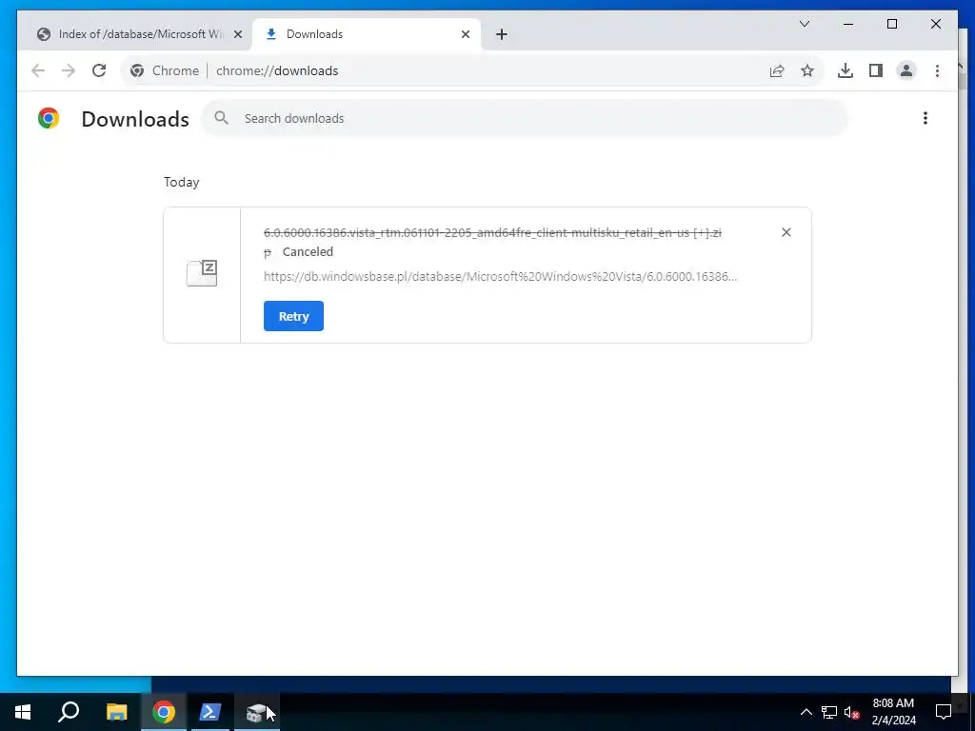Click the Chrome logo beside Downloads heading
The width and height of the screenshot is (975, 731).
pyautogui.click(x=49, y=118)
